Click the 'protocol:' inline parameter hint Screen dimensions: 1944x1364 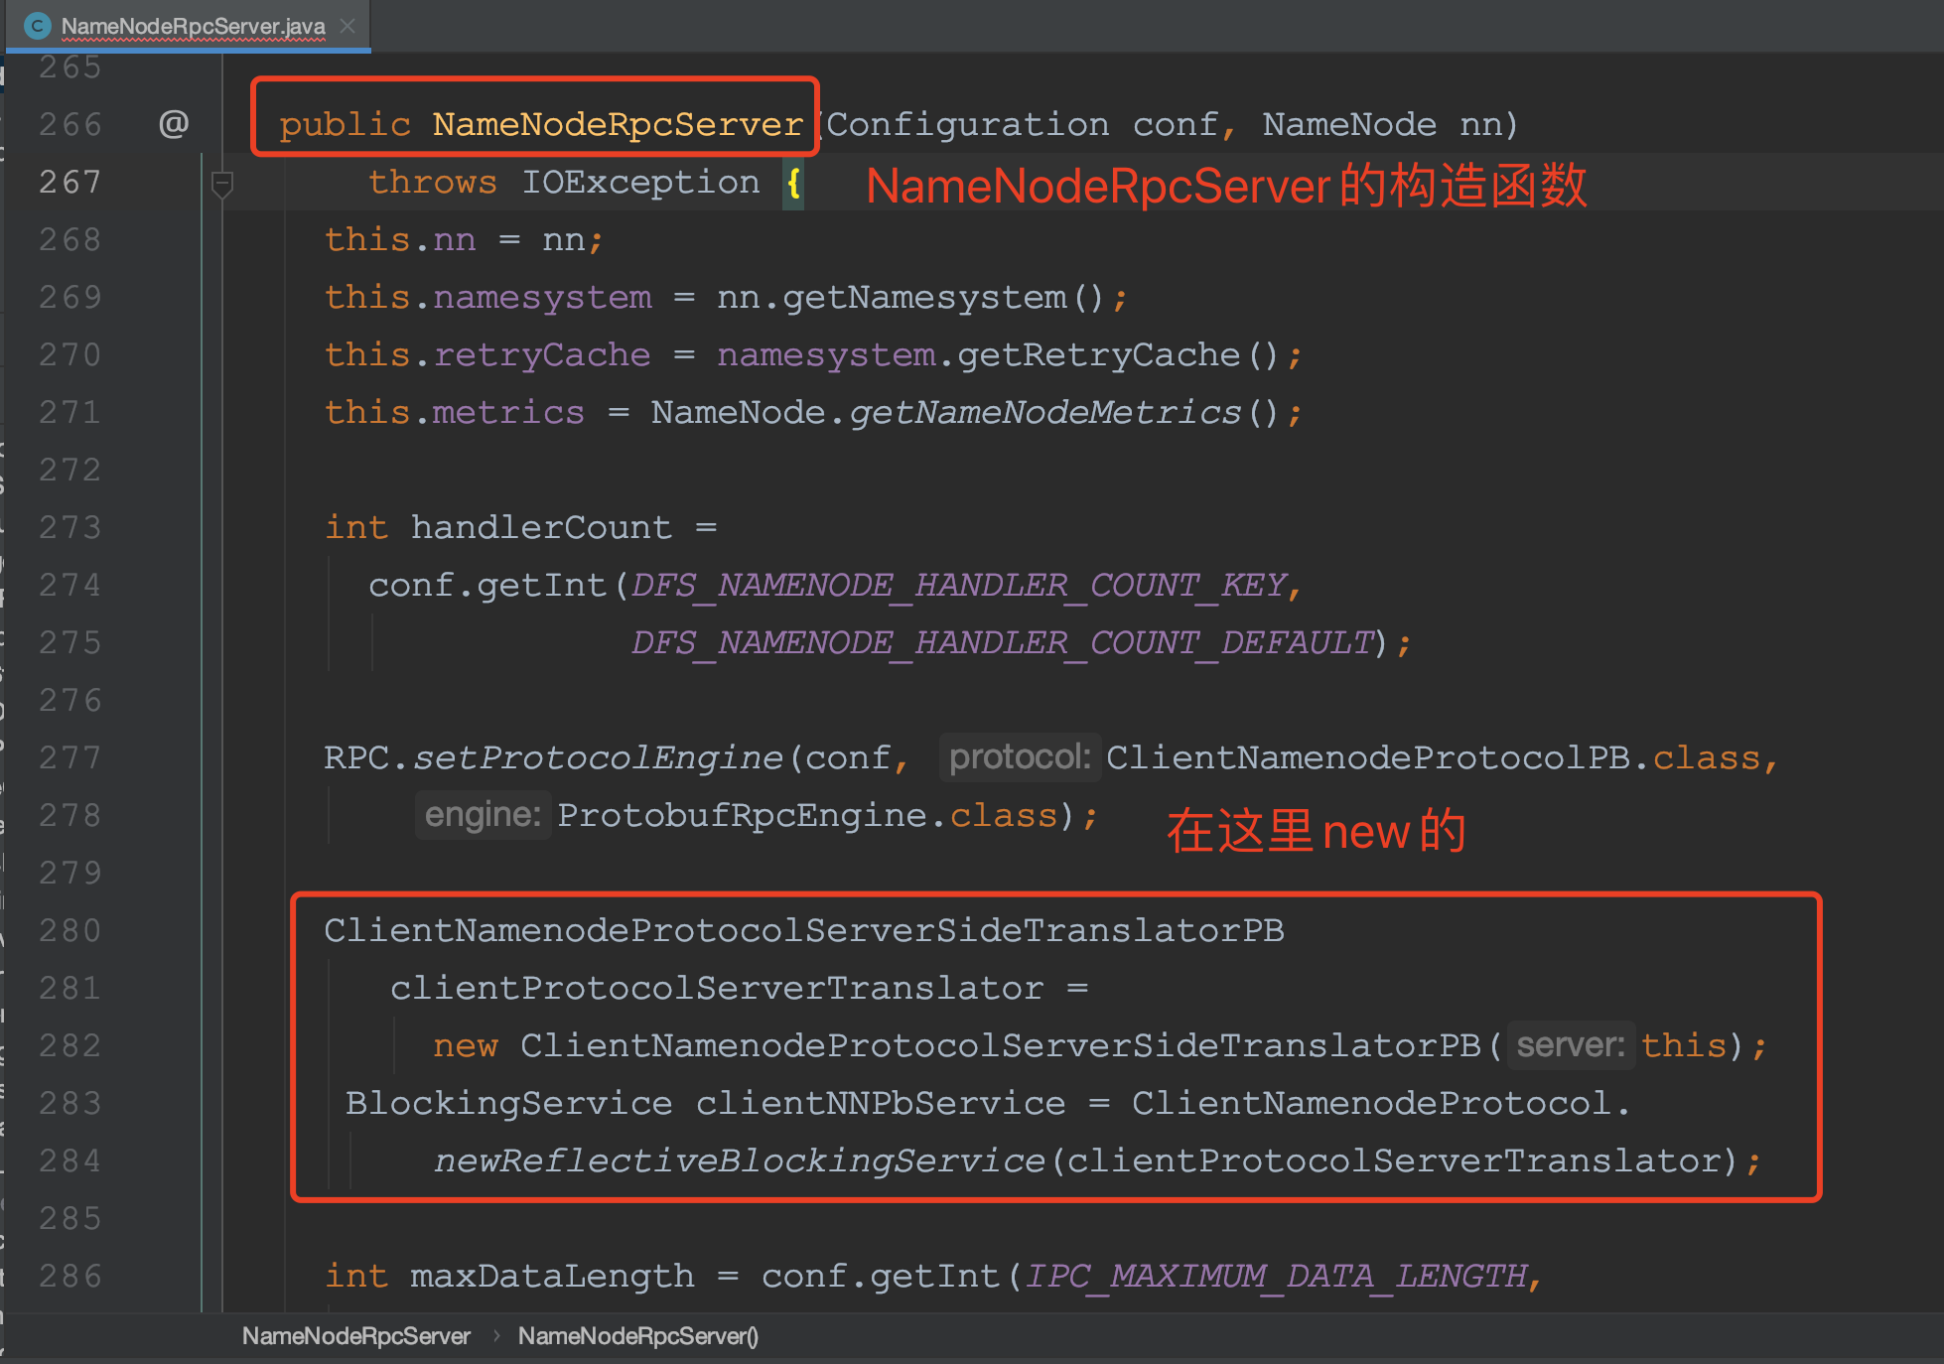[1020, 756]
